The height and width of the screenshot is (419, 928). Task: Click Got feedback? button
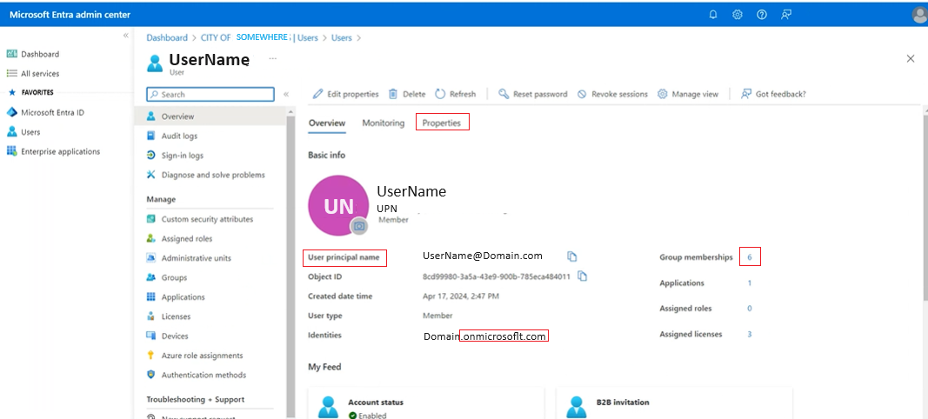click(x=773, y=94)
